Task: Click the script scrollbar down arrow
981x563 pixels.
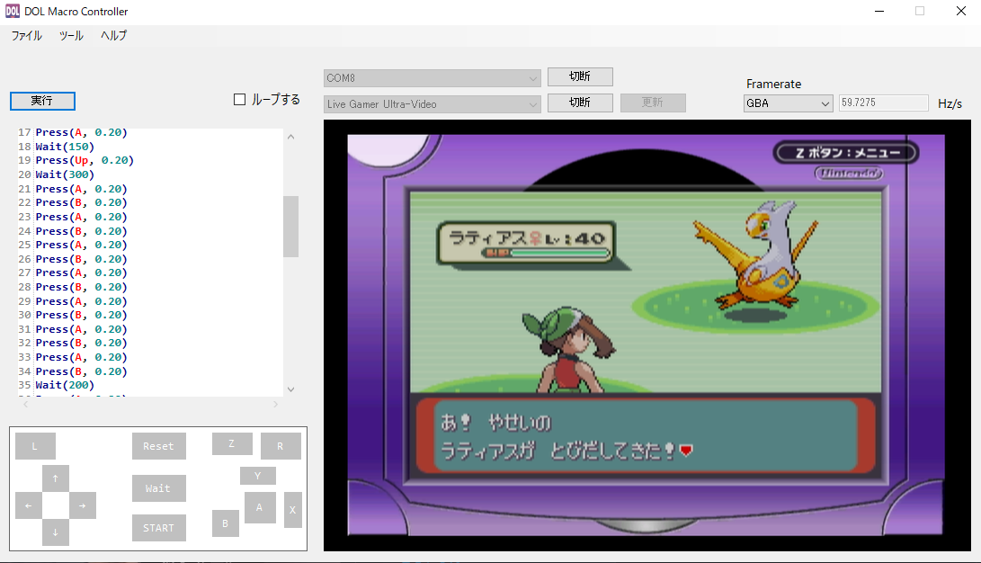Action: point(291,389)
